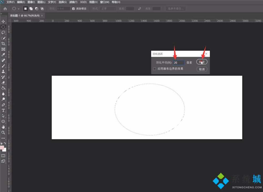Click 取消 to cancel feather dialog
The image size is (263, 192).
click(202, 69)
